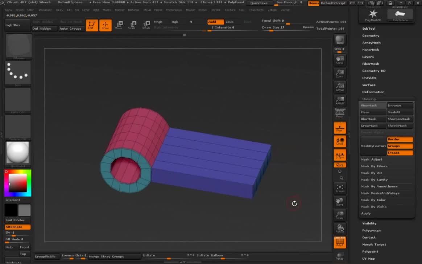Toggle Local transformation mode
422x264 pixels.
pyautogui.click(x=340, y=141)
